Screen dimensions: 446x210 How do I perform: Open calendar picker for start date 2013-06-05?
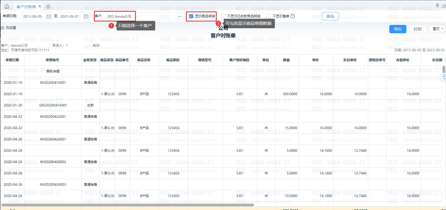[x=49, y=16]
